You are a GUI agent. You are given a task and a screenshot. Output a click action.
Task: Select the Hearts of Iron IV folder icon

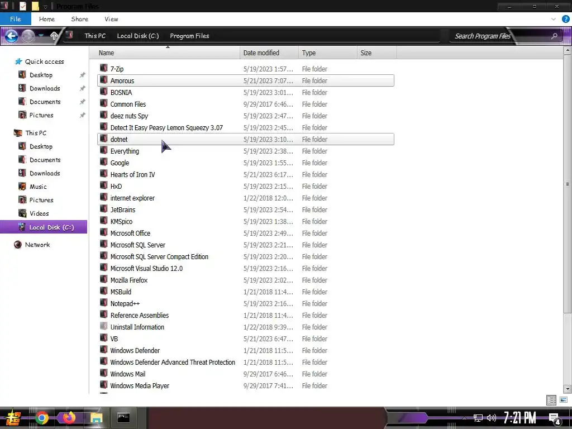103,174
